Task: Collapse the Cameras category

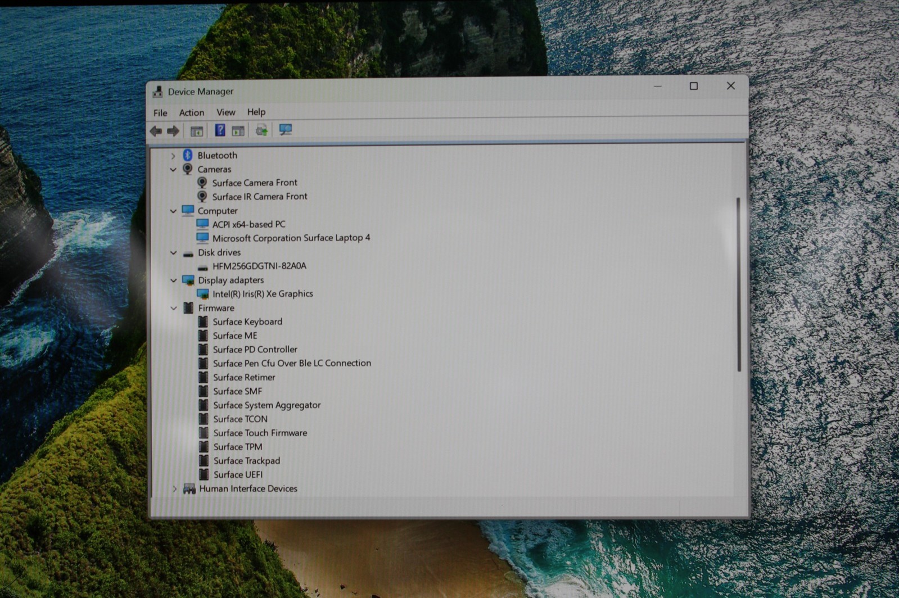Action: click(173, 169)
